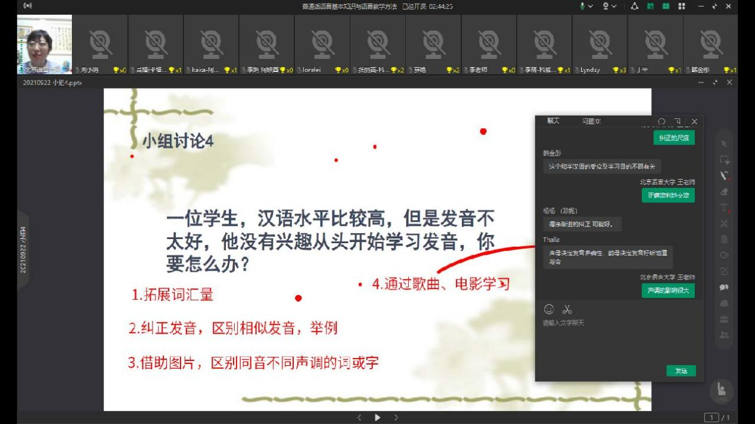
Task: Toggle the four-square grid layout view icon
Action: point(682,6)
